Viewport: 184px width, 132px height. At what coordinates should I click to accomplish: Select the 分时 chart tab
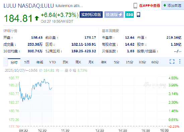(x=14, y=62)
